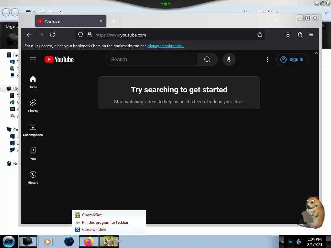Click the Firefox address bar URL
The width and height of the screenshot is (331, 248).
(121, 35)
